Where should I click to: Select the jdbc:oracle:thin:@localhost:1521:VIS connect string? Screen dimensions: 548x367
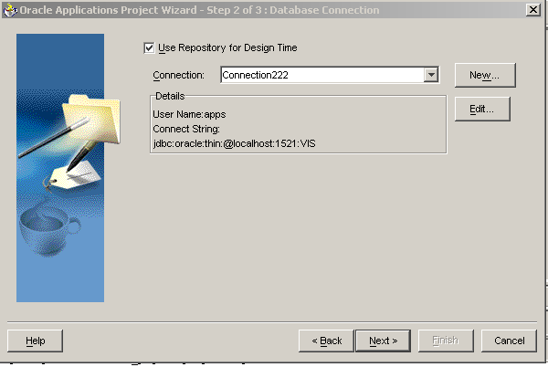(x=235, y=143)
